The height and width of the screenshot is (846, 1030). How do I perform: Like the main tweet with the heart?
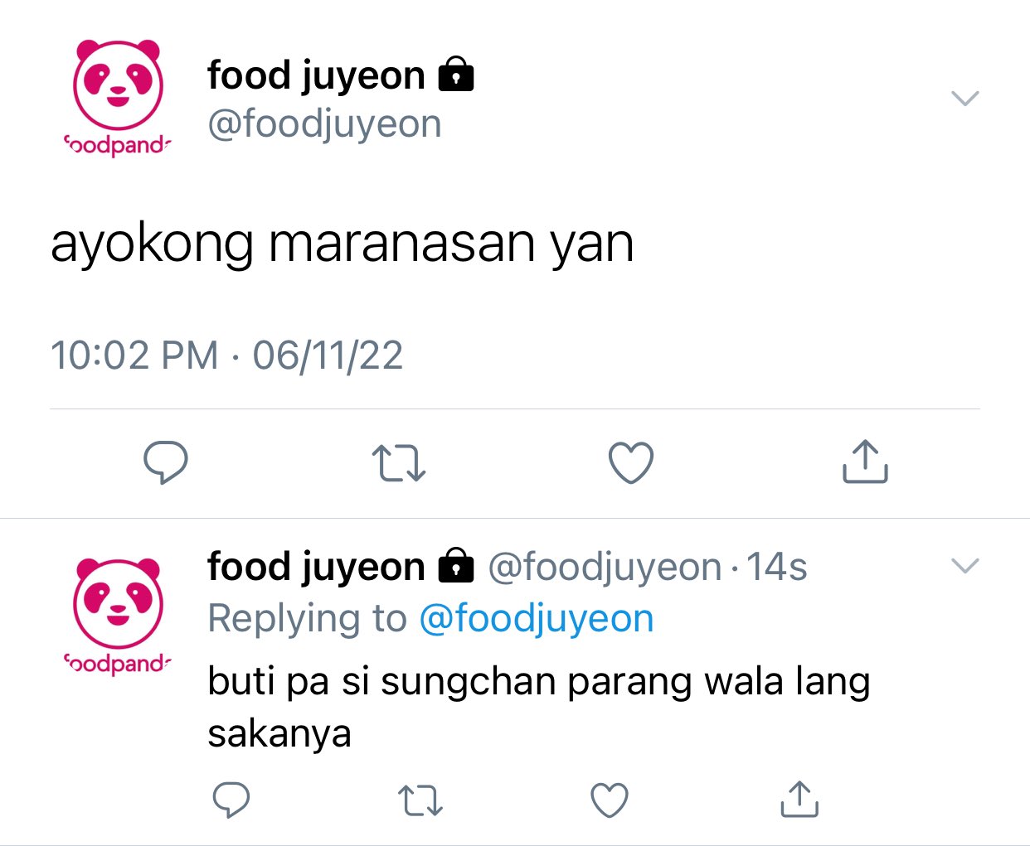tap(631, 462)
